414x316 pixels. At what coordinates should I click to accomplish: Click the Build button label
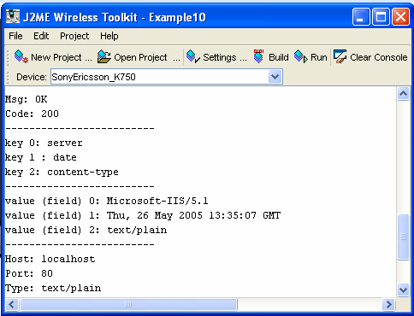tap(279, 57)
